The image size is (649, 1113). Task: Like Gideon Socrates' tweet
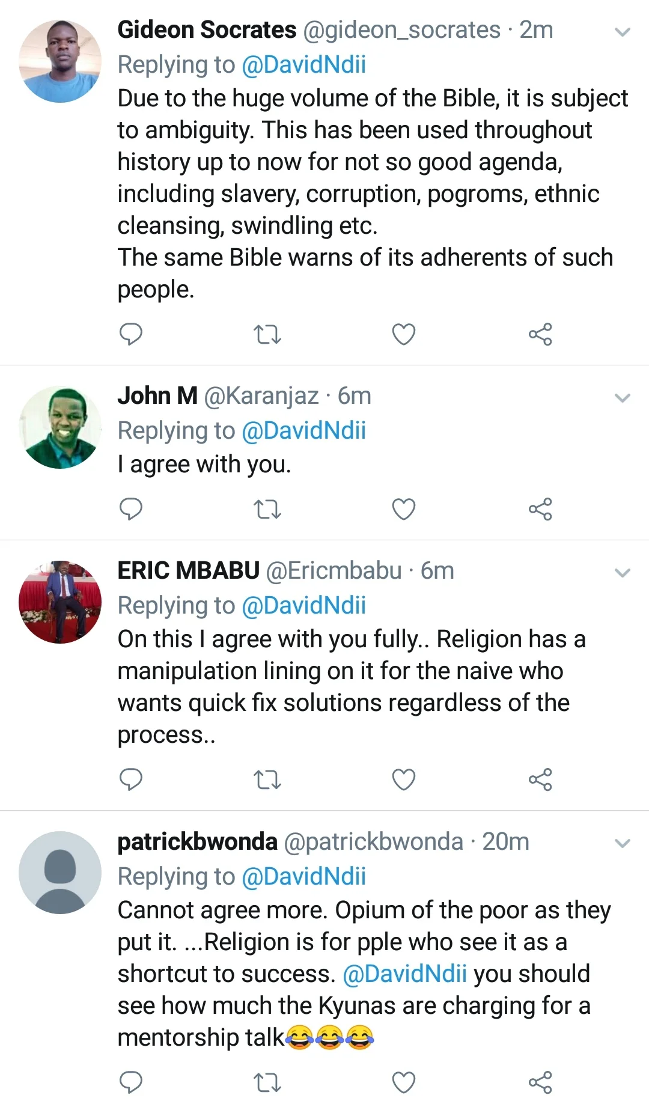point(404,334)
